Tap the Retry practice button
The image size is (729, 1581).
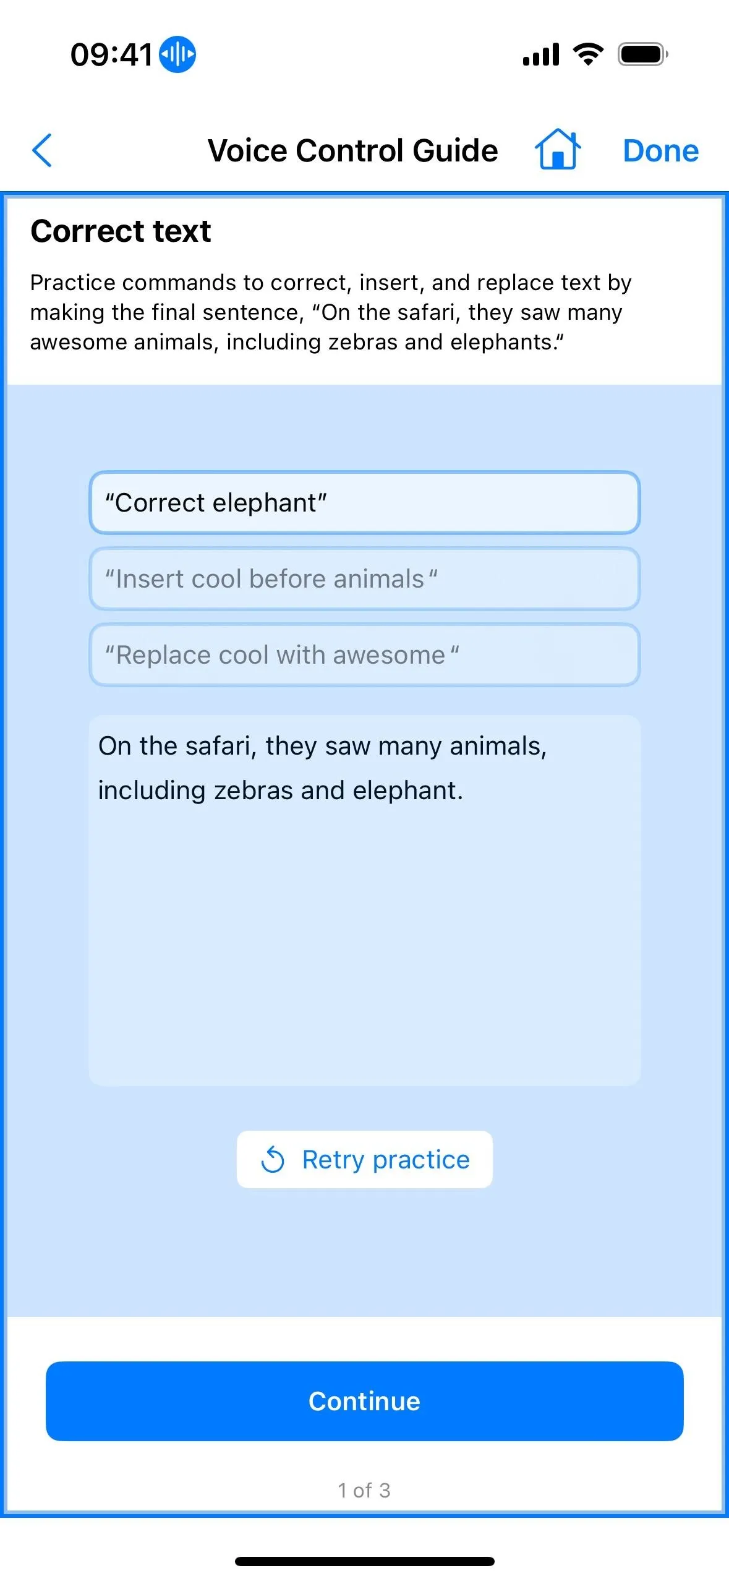[x=364, y=1159]
